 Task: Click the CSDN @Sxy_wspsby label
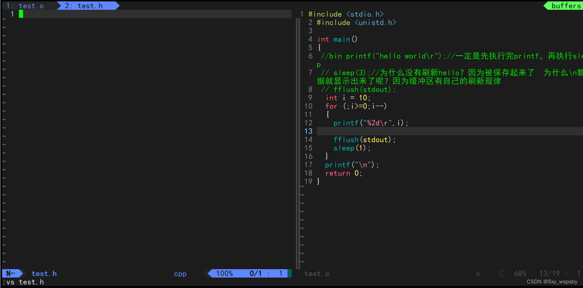tap(552, 282)
